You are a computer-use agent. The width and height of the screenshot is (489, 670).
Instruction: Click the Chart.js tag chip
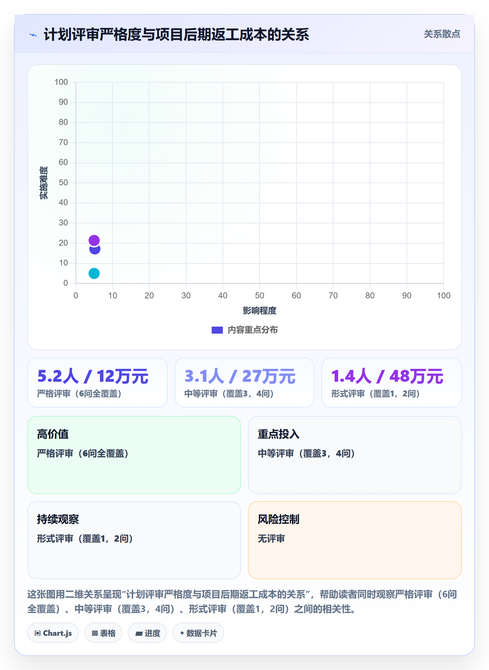(53, 633)
